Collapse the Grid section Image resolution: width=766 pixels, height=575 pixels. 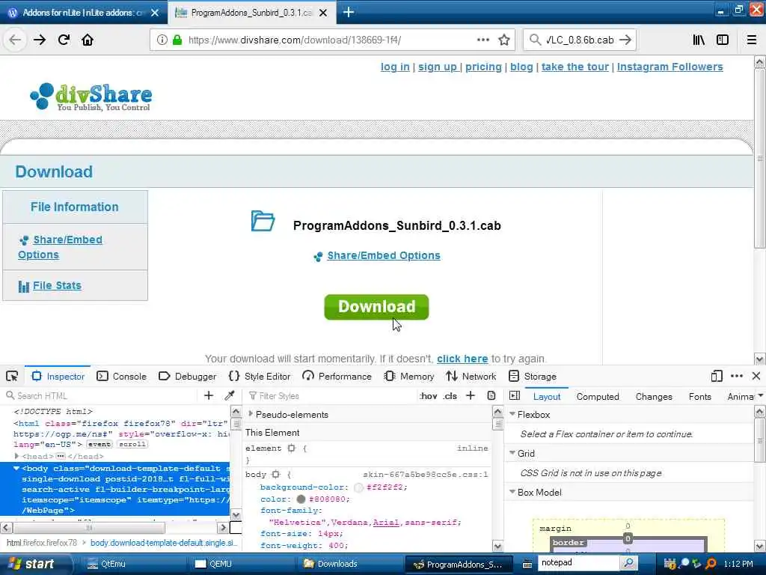coord(512,453)
